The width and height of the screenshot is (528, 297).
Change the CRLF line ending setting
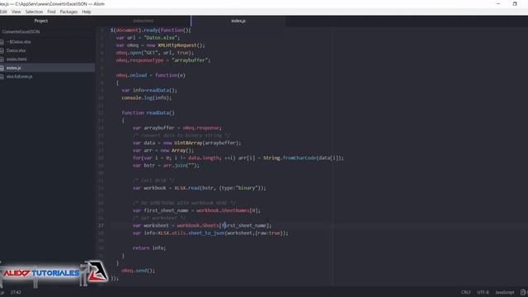pyautogui.click(x=465, y=292)
